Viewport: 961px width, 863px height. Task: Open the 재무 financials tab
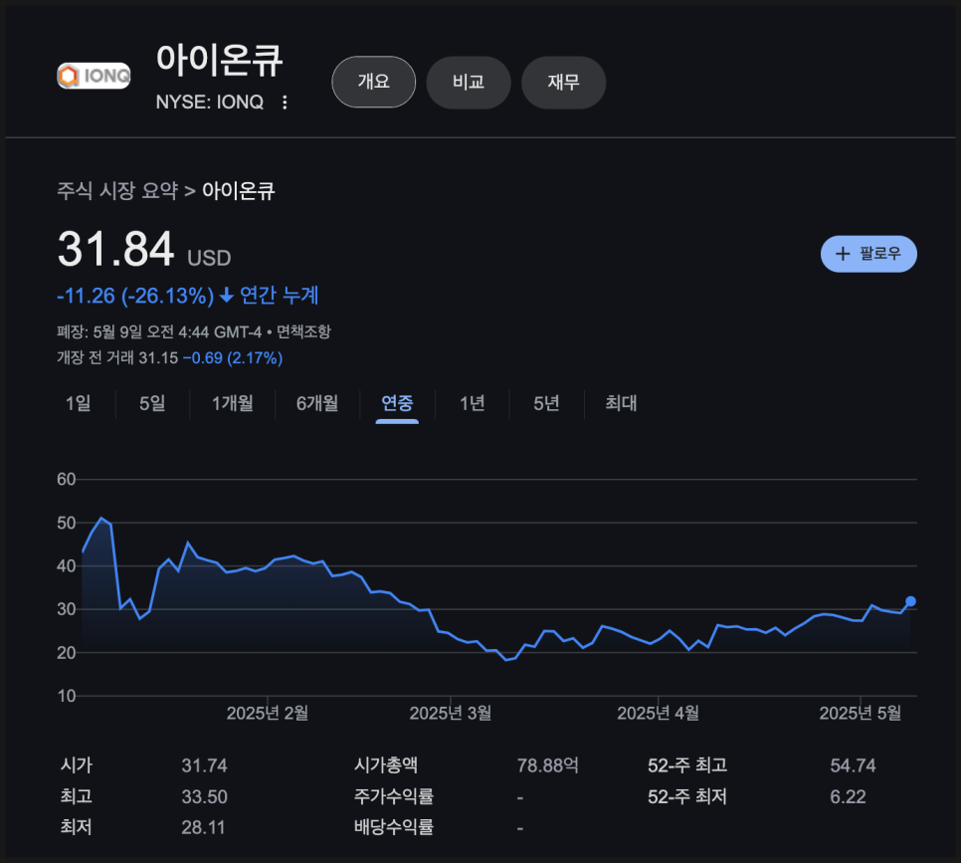point(563,83)
